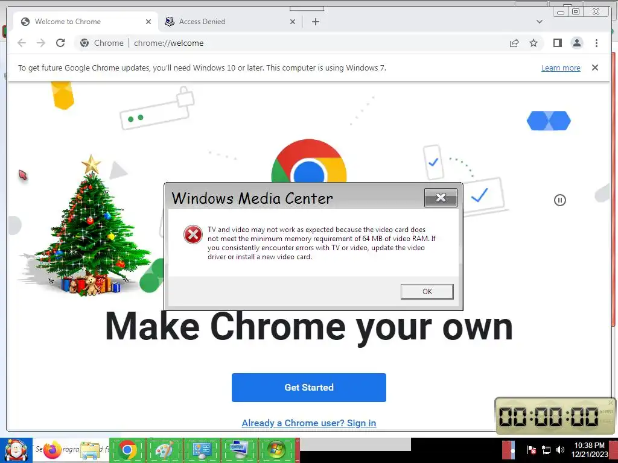Click OK in Windows Media Center dialog
Image resolution: width=618 pixels, height=463 pixels.
(x=427, y=292)
